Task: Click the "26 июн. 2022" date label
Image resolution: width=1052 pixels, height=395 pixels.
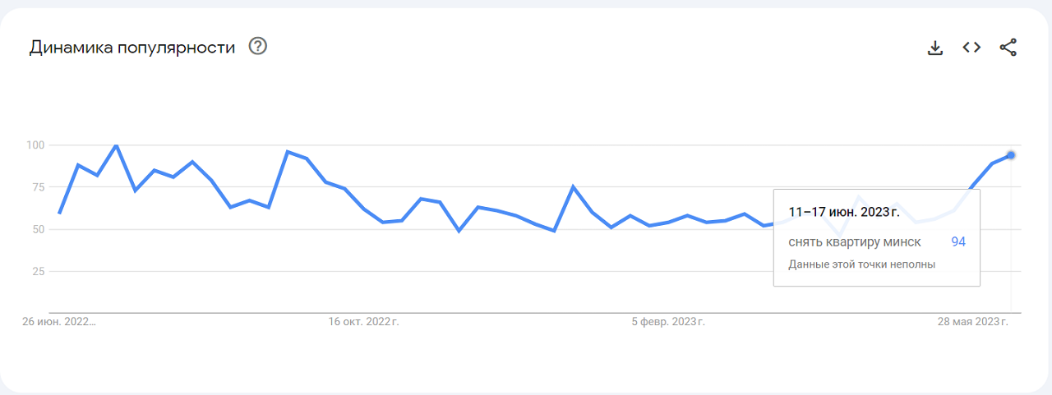Action: point(59,322)
